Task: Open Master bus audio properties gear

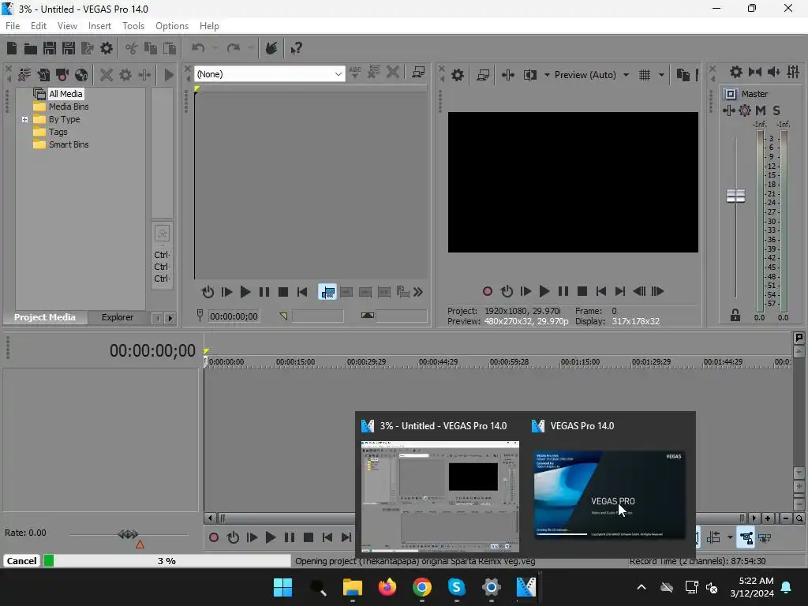Action: [x=736, y=72]
